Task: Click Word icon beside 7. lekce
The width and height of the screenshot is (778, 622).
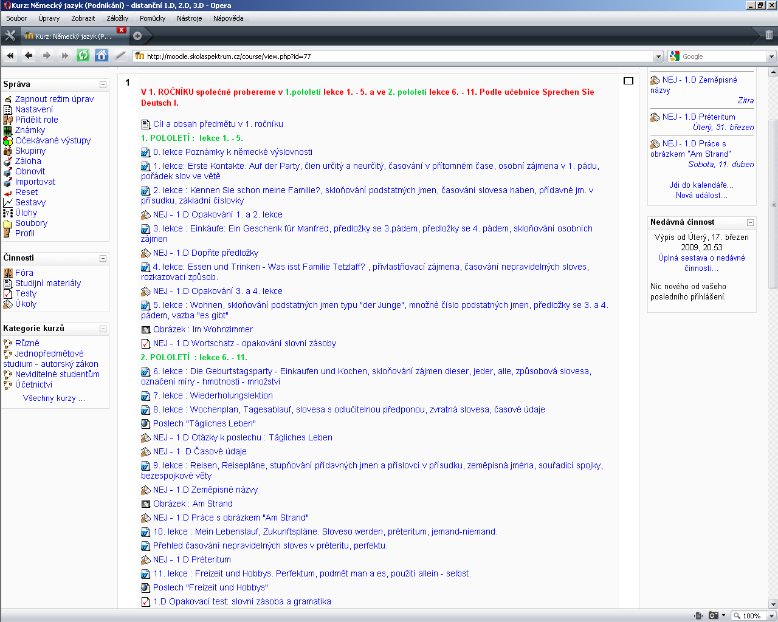Action: click(146, 395)
